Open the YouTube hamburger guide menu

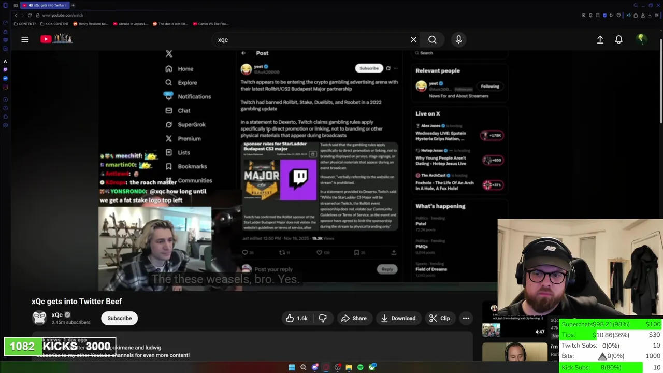(25, 39)
